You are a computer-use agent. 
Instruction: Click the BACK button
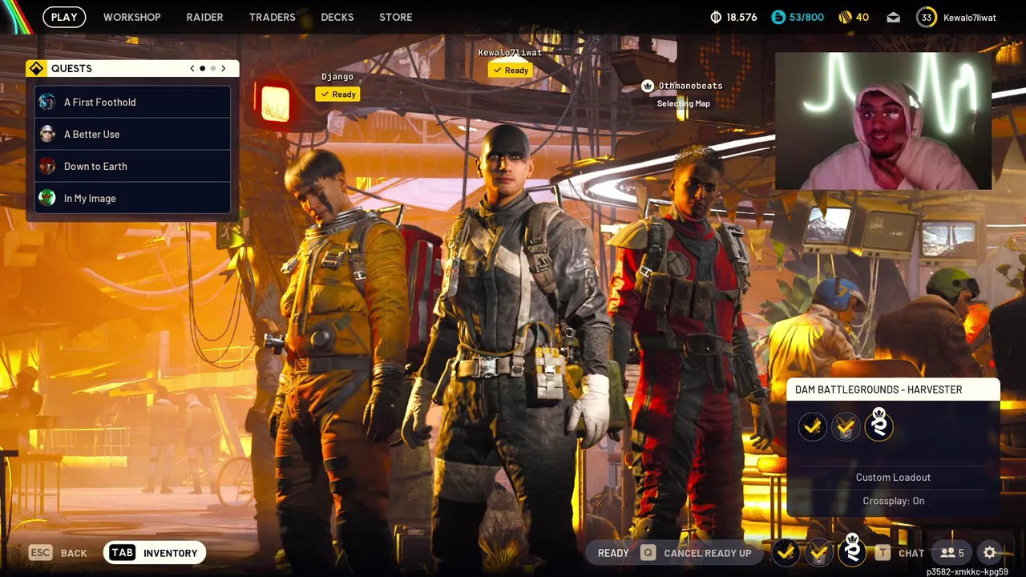pos(74,553)
